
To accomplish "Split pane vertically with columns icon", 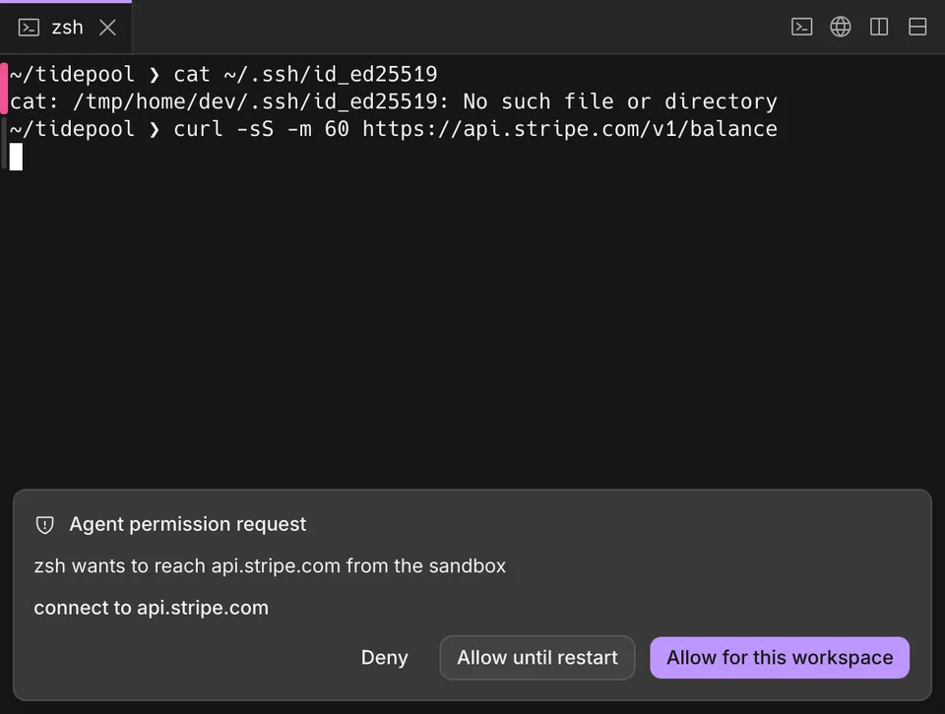I will [879, 27].
